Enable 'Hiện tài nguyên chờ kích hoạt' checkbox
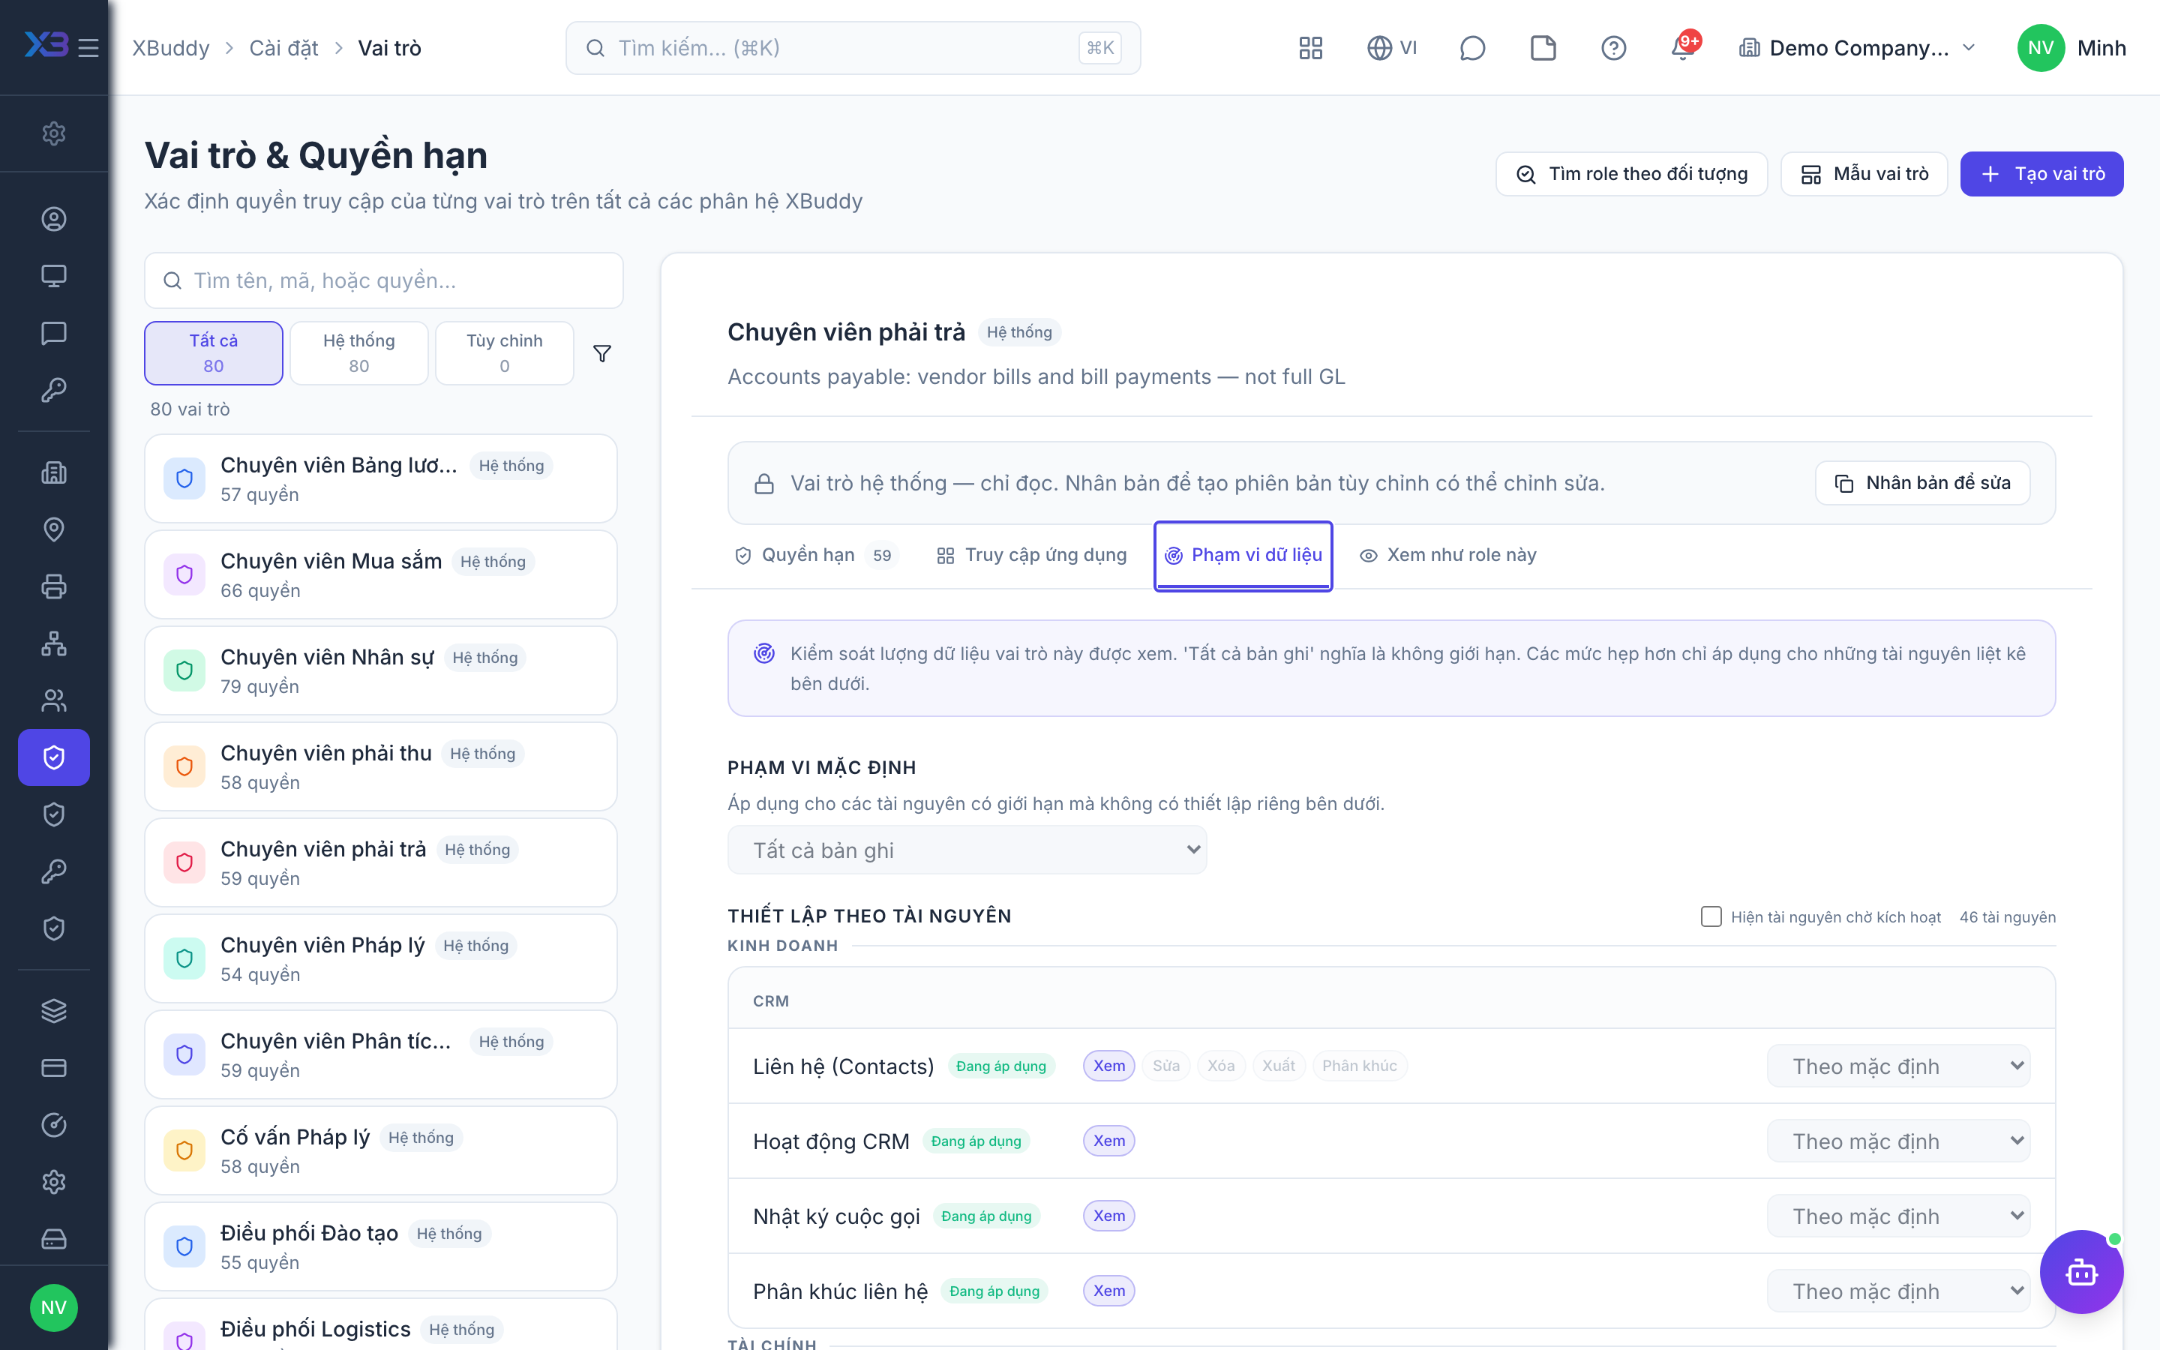2160x1350 pixels. coord(1711,917)
